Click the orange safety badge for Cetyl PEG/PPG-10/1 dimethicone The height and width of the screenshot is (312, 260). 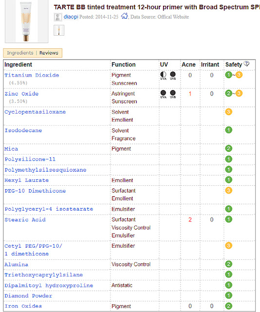click(228, 246)
